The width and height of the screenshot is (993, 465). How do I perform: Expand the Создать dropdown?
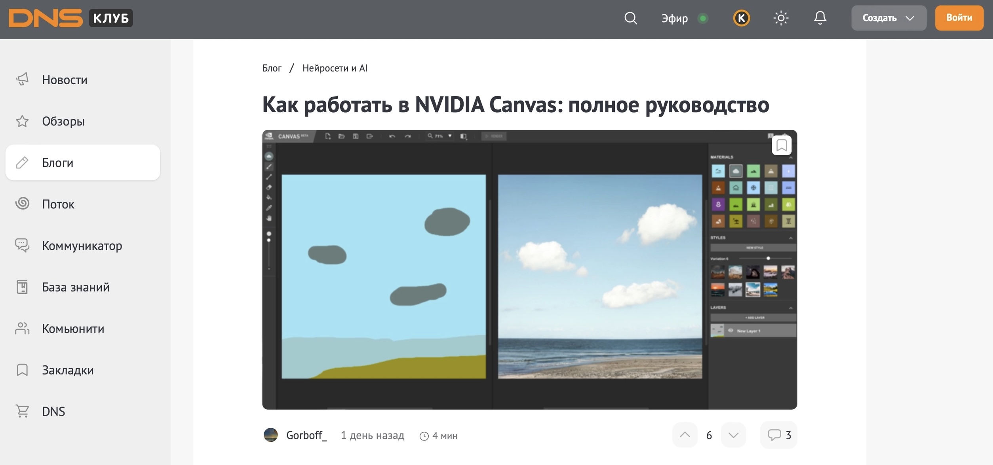click(x=888, y=18)
